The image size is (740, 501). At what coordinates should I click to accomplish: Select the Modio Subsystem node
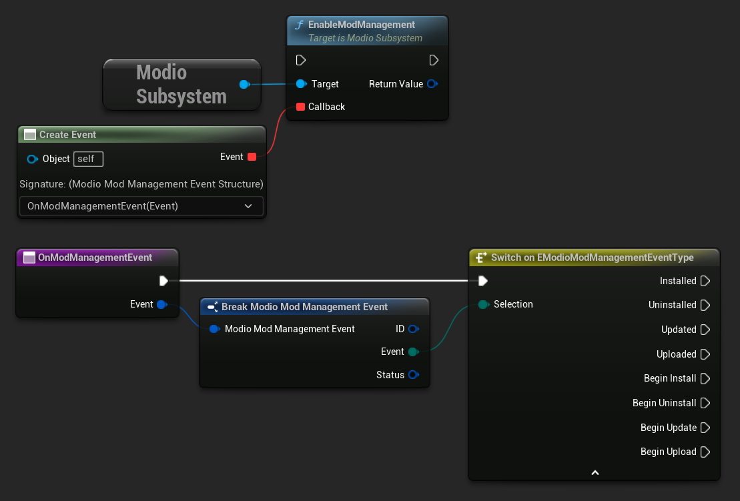pos(181,85)
